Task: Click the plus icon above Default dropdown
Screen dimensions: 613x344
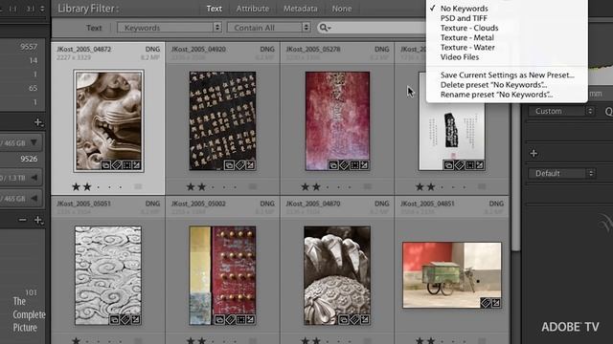Action: (x=534, y=153)
